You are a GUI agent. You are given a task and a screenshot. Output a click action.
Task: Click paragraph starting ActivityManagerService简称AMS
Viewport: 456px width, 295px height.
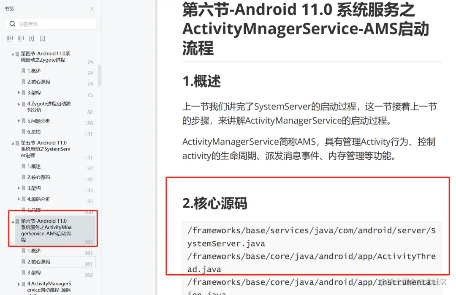point(309,149)
